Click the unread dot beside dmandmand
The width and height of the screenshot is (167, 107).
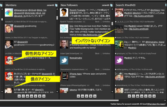[x=116, y=85]
